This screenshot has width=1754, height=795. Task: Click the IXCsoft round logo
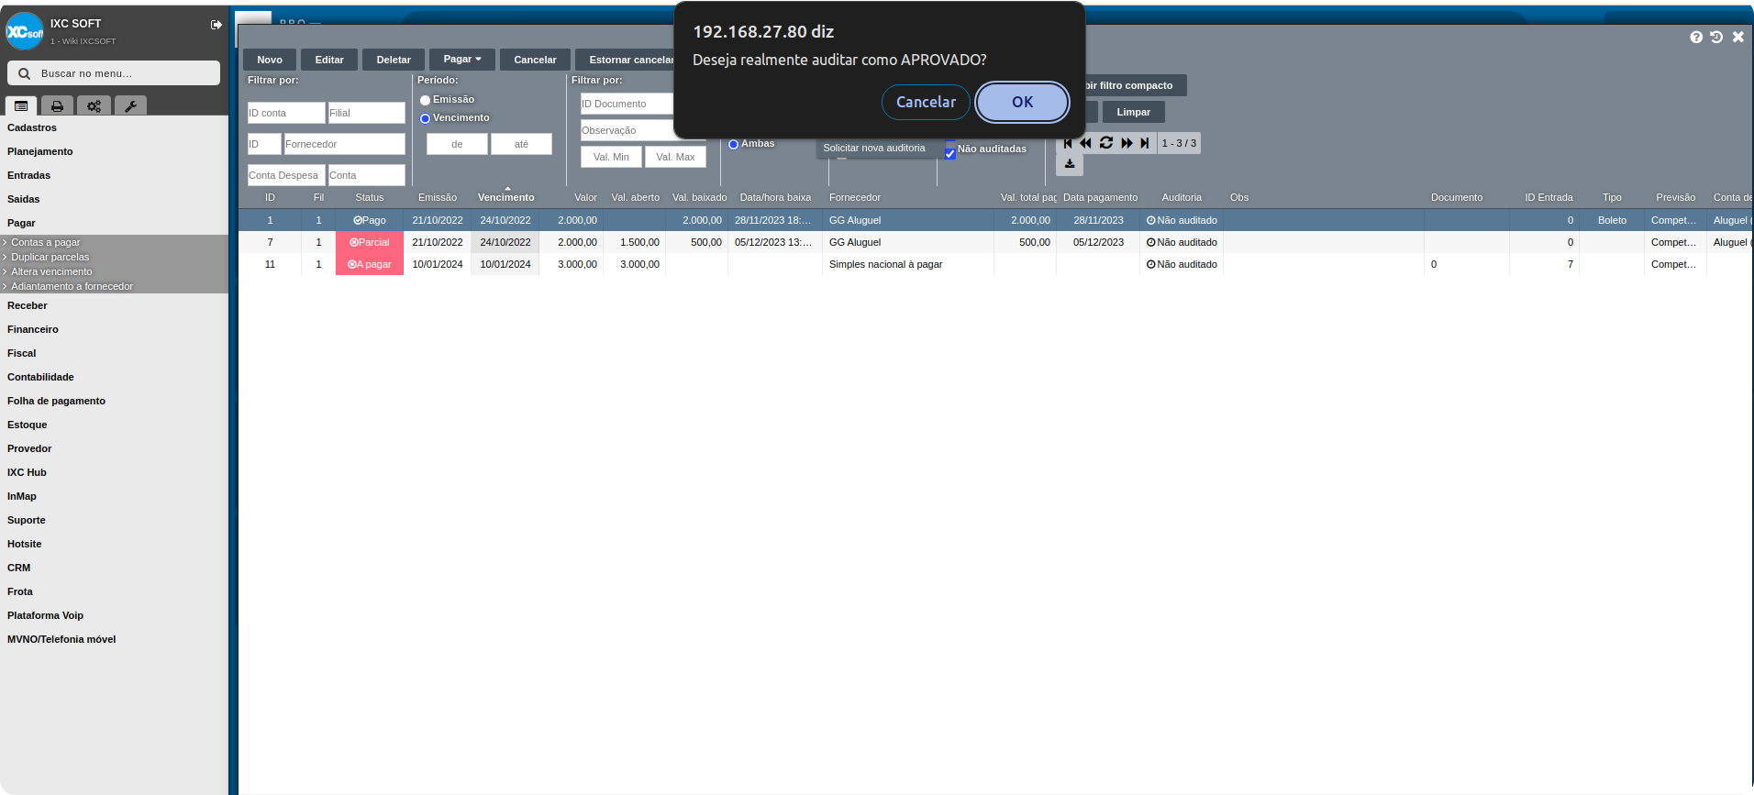24,31
